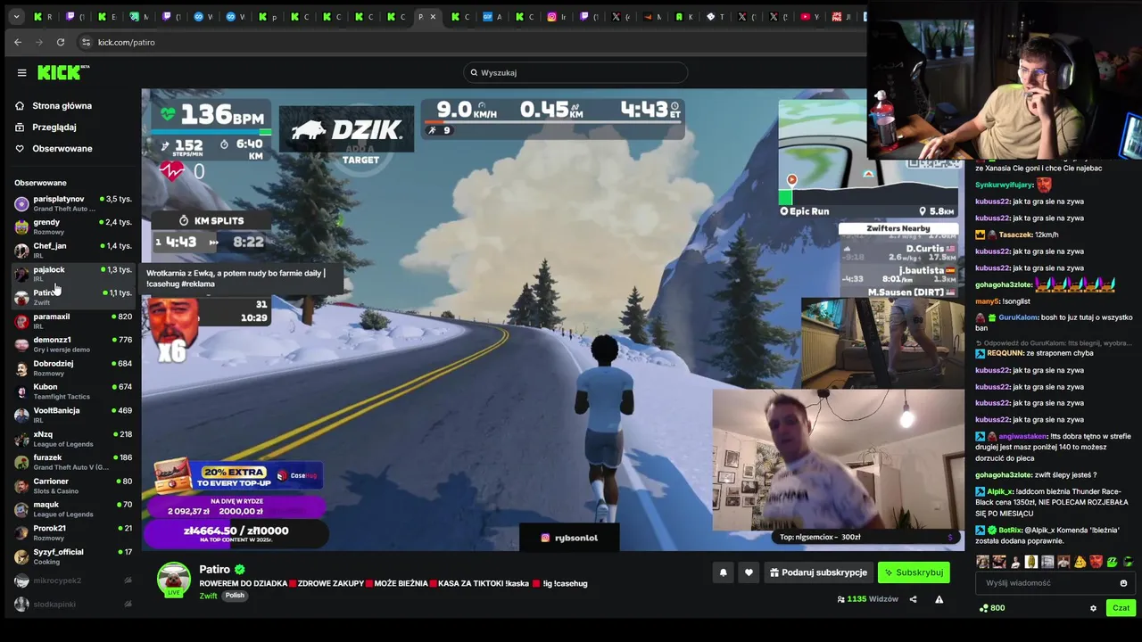Viewport: 1142px width, 642px height.
Task: Open Carrioner Slots & Casino channel
Action: (x=71, y=486)
